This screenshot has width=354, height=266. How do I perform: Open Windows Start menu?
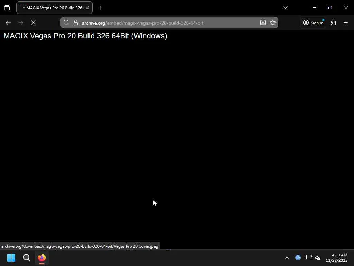(x=11, y=258)
